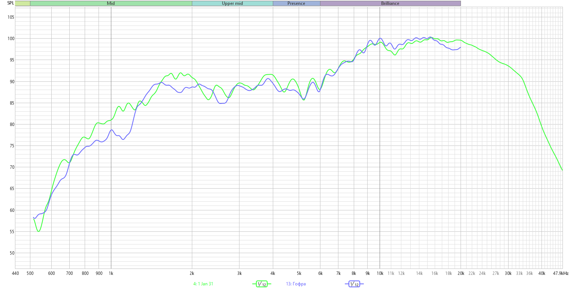Click the 20k frequency axis label
This screenshot has height=288, width=570.
point(461,273)
